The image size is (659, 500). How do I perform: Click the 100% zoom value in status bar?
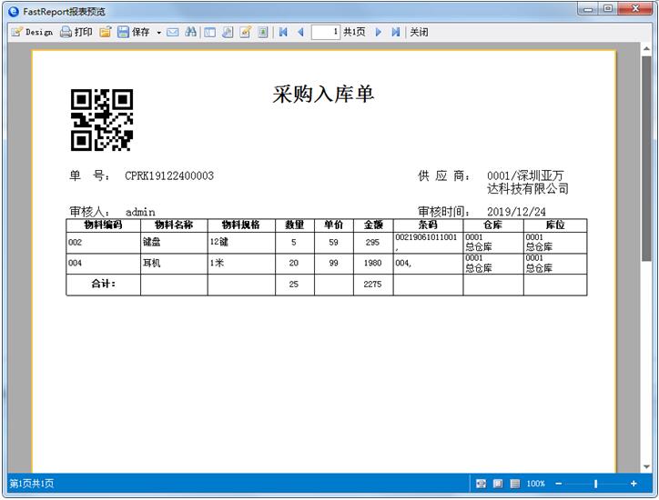pos(535,484)
